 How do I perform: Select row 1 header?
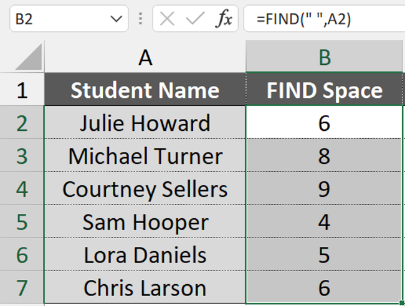point(22,90)
